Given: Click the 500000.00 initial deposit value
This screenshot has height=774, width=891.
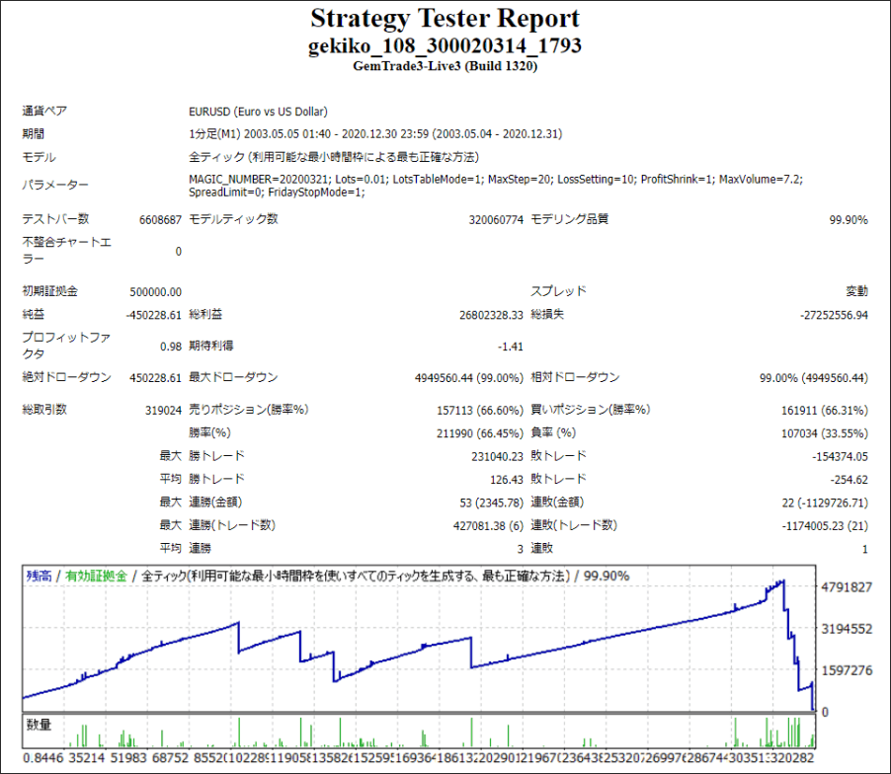Looking at the screenshot, I should coord(156,292).
